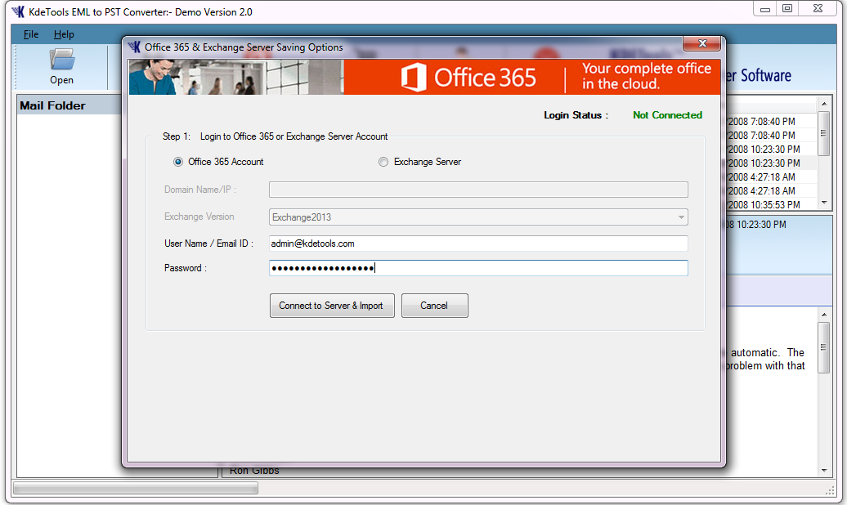Open the Help menu
This screenshot has width=847, height=505.
pos(63,34)
